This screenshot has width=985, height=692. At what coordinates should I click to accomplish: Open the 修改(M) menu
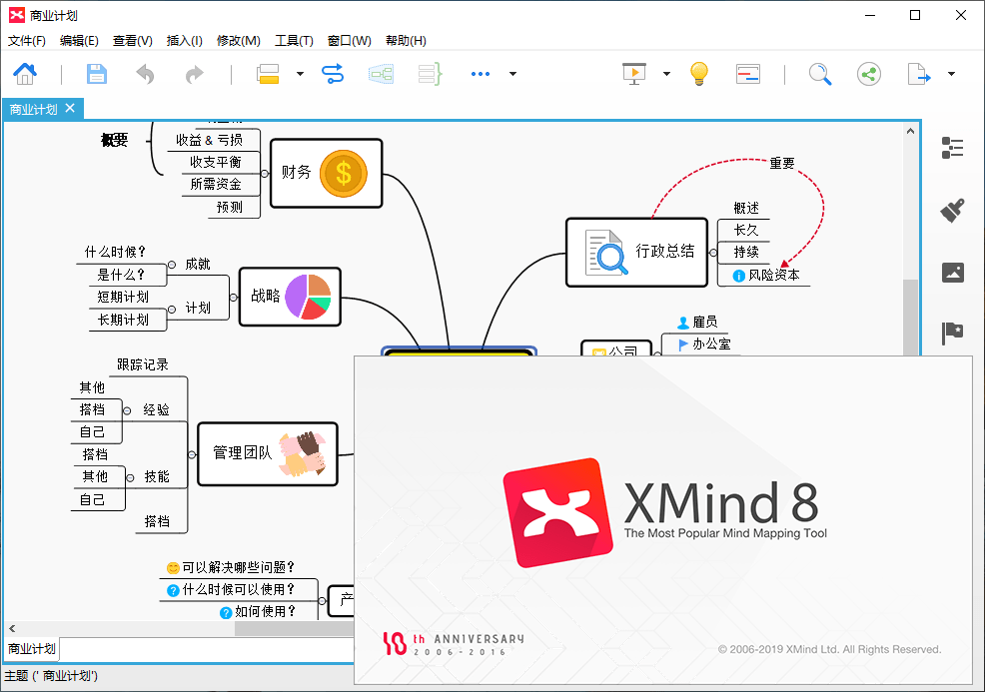(x=238, y=41)
